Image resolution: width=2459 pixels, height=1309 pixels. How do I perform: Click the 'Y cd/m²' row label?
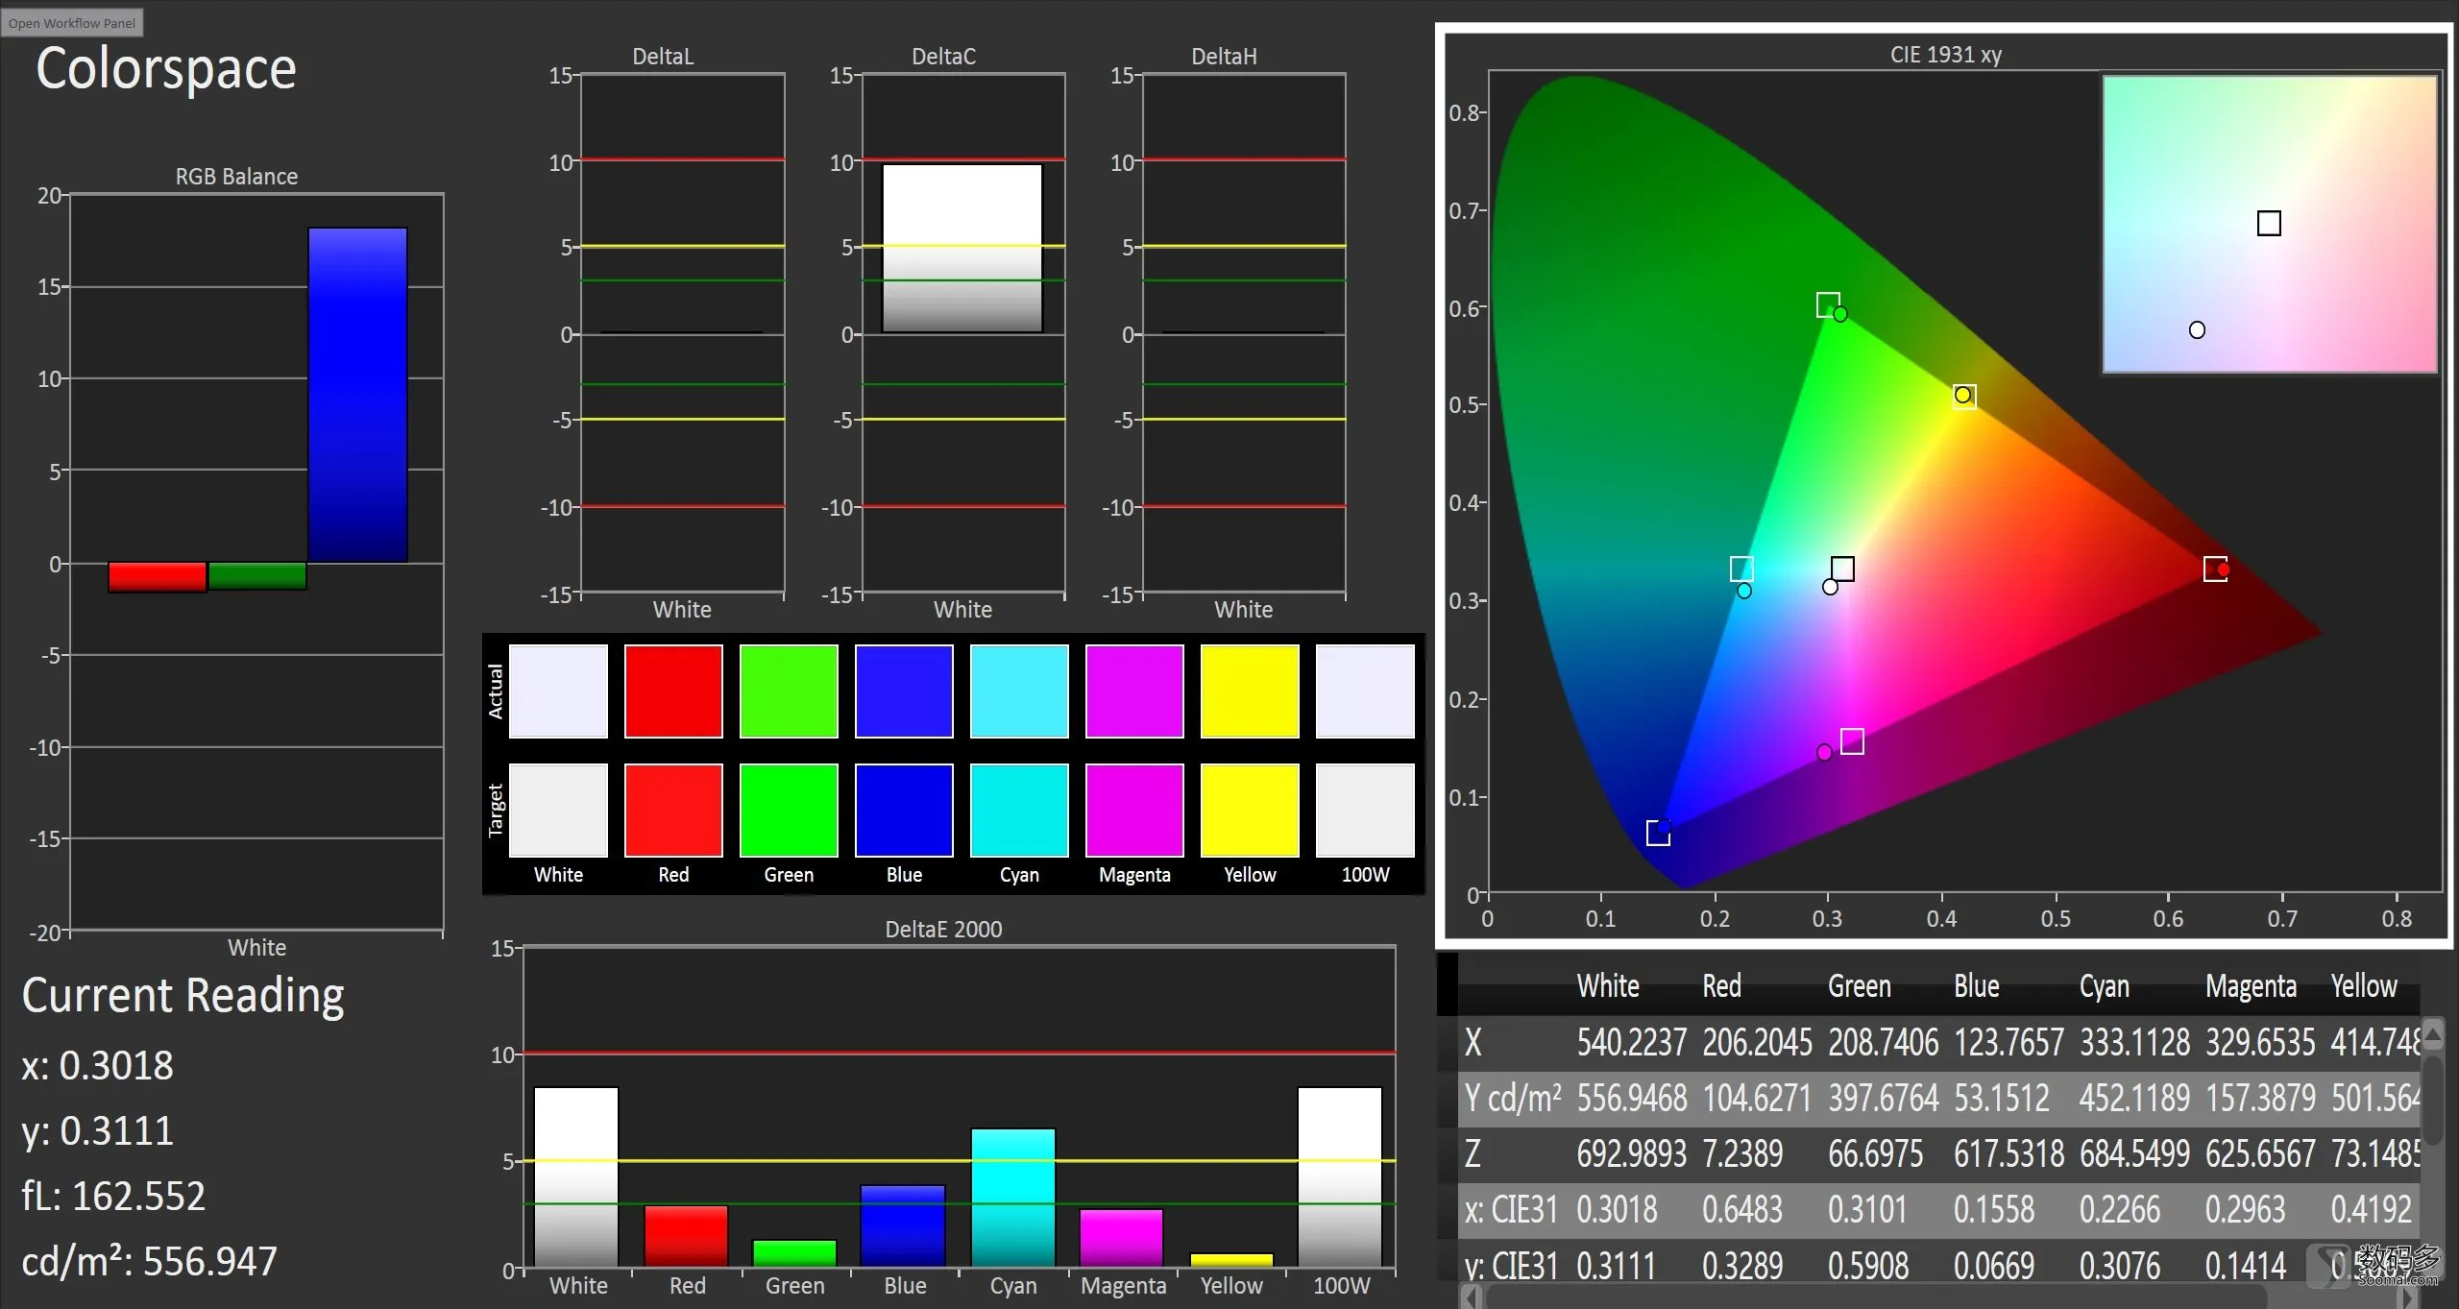1512,1098
